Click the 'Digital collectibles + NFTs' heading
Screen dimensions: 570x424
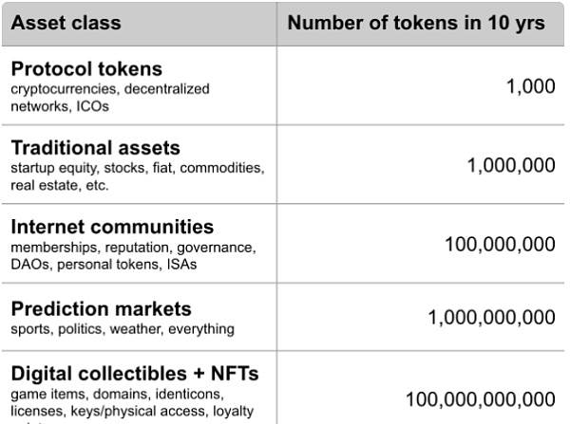[135, 374]
